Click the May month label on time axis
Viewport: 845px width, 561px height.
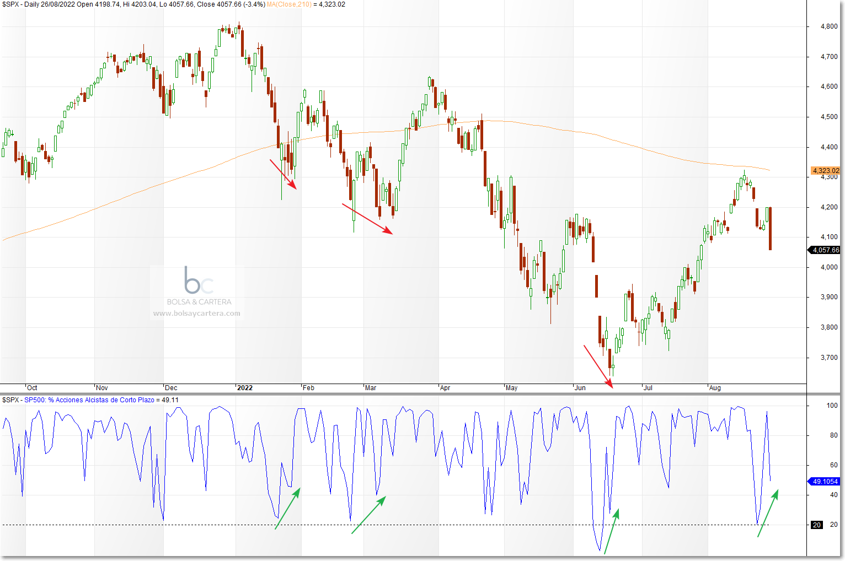512,388
